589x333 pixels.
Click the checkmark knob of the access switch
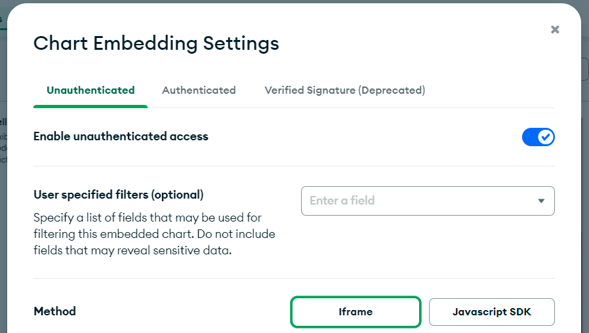coord(546,137)
